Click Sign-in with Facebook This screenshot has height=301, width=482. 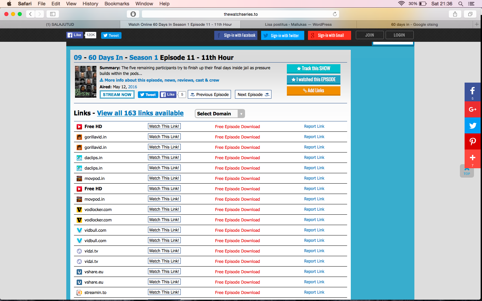236,35
